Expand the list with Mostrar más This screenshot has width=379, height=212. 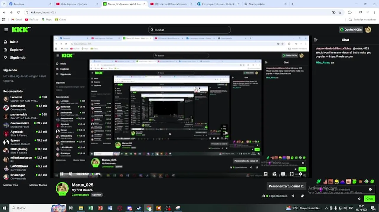pos(11,185)
